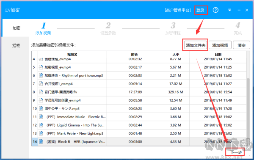Select the Mark Petrie - New Light.mp3 row
This screenshot has width=254, height=160.
[139, 133]
